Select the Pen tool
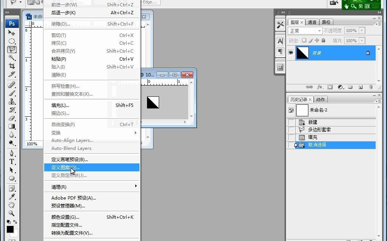This screenshot has height=241, width=387. coord(12,154)
